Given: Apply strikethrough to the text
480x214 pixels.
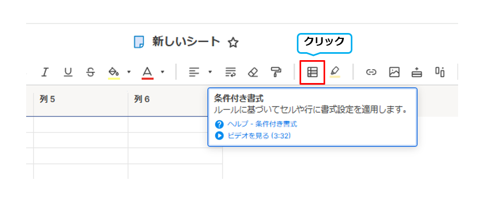Looking at the screenshot, I should (x=90, y=72).
